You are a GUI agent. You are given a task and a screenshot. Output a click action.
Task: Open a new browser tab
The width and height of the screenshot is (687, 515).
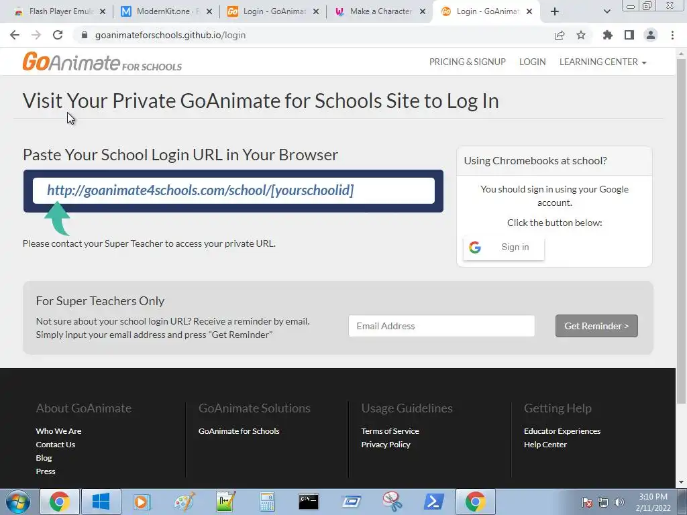(555, 11)
